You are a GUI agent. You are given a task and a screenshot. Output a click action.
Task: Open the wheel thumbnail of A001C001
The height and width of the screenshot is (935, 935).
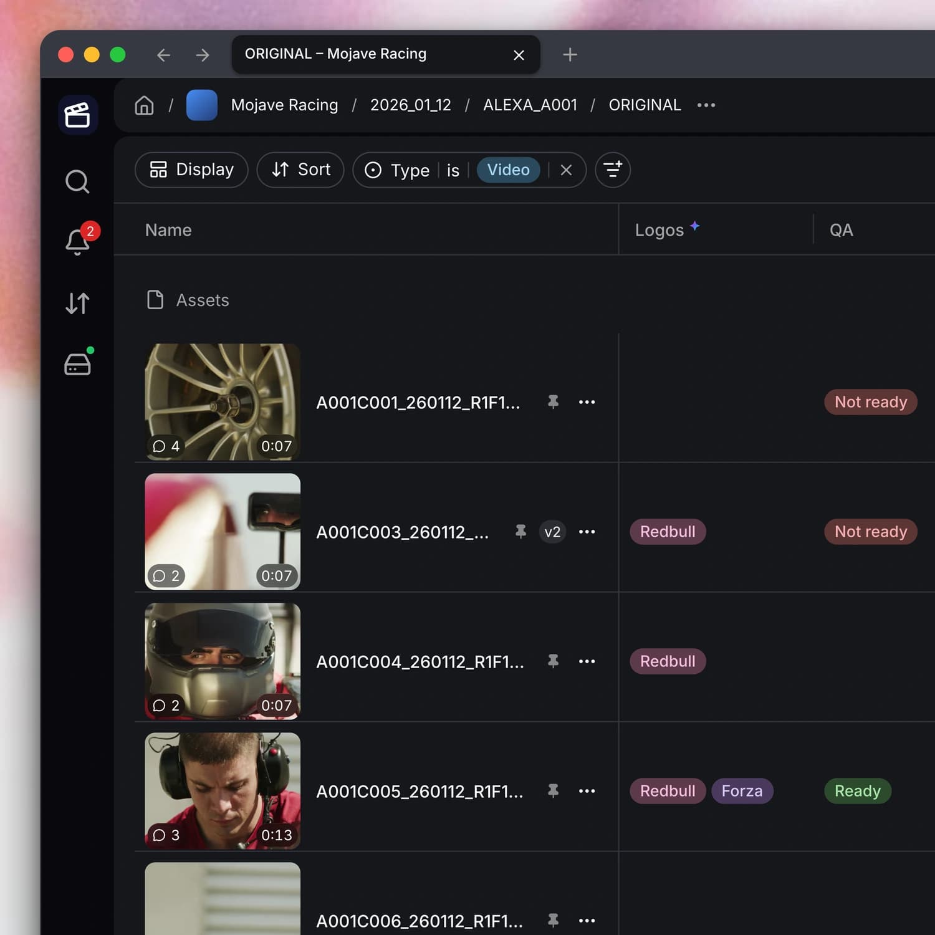click(x=223, y=402)
